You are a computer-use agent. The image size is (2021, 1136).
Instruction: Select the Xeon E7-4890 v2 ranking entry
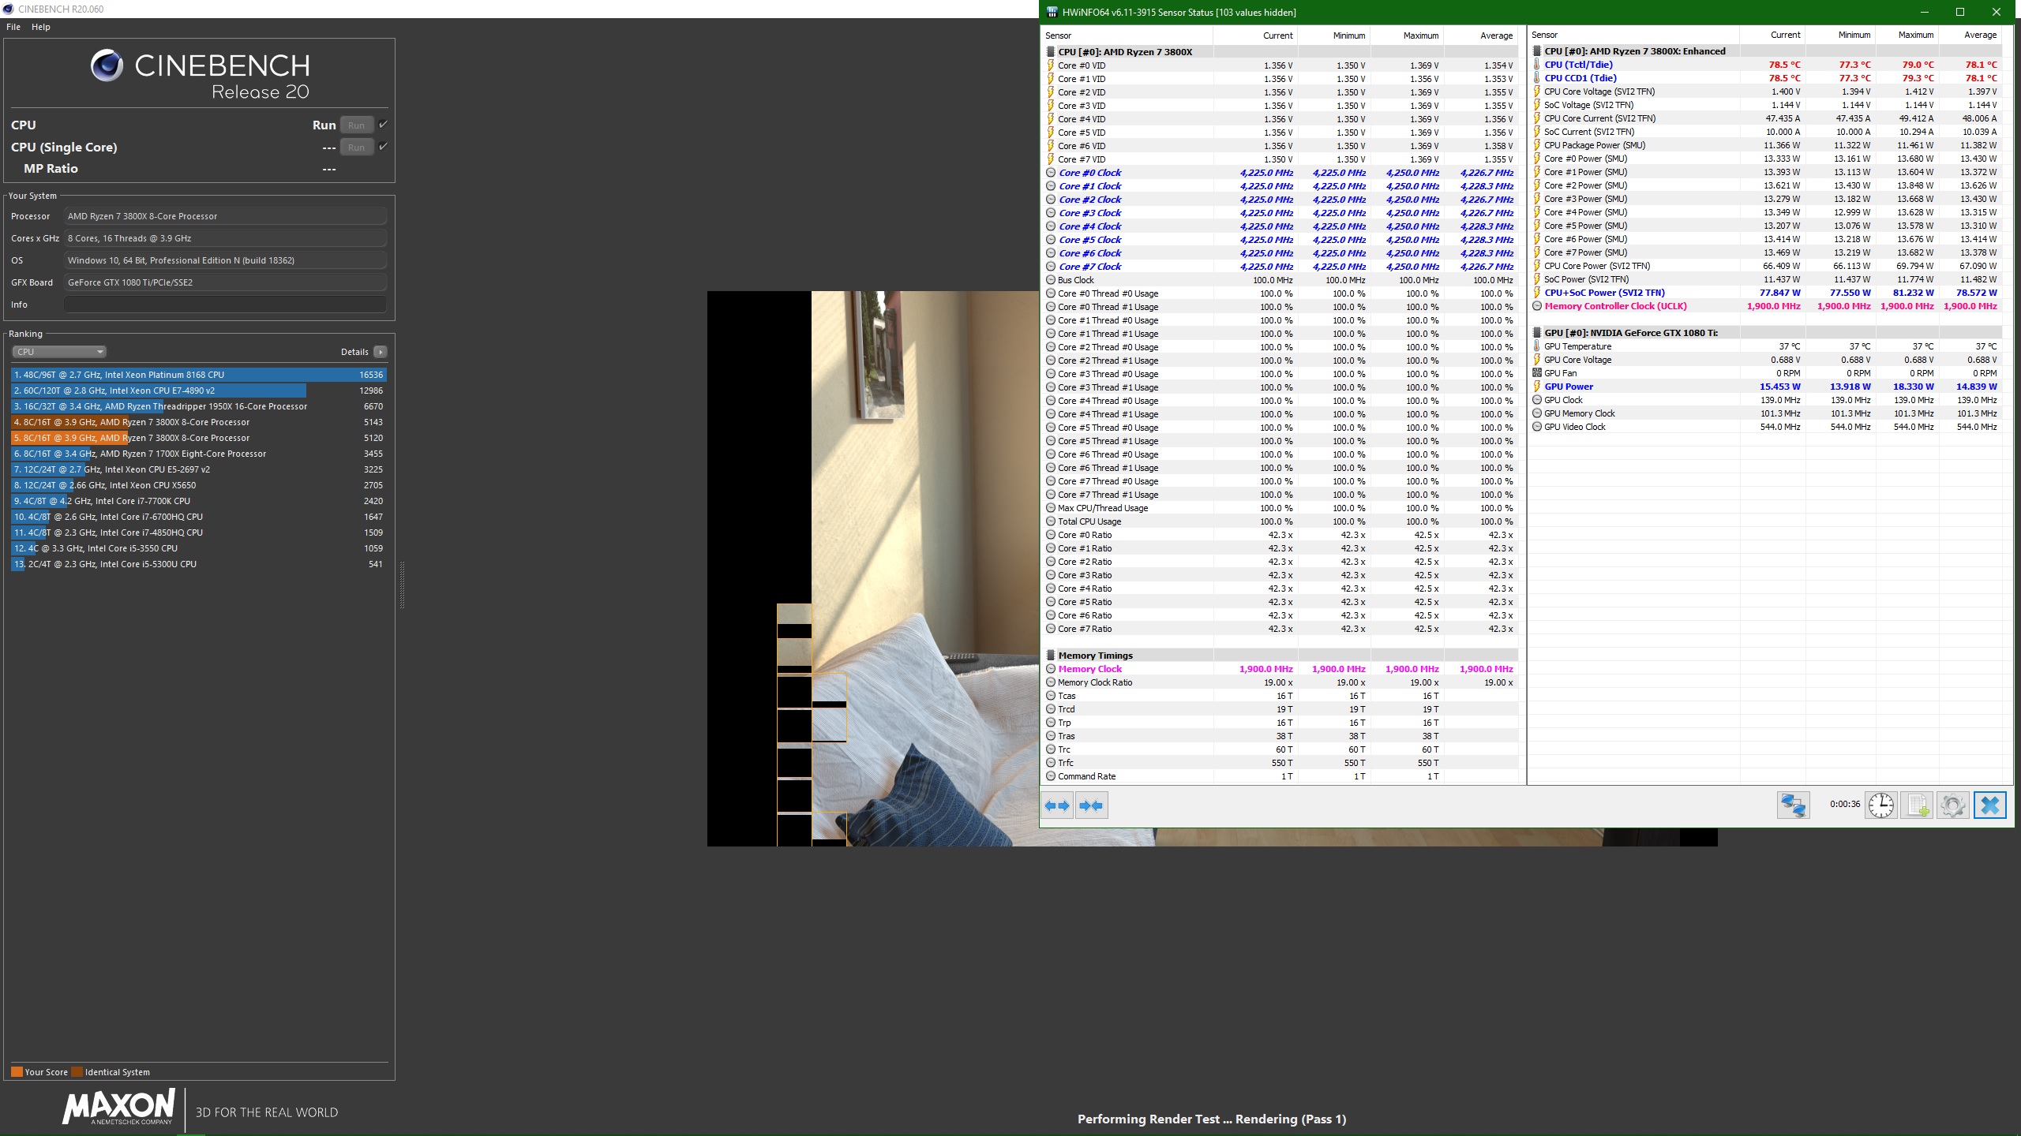(x=199, y=390)
